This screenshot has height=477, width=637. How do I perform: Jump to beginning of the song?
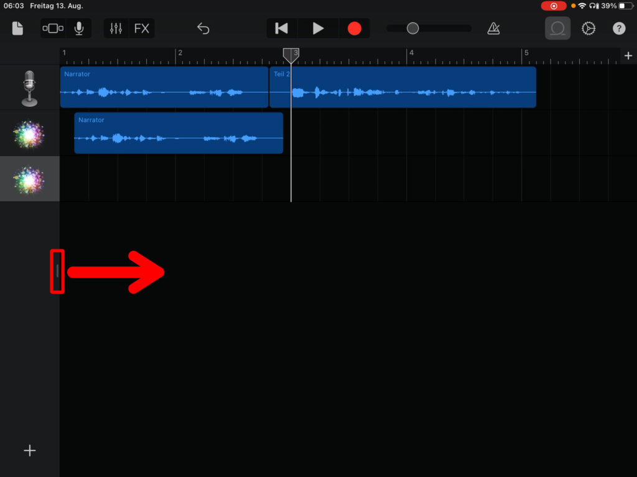point(282,29)
